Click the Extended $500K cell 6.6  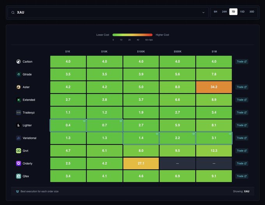click(x=177, y=100)
